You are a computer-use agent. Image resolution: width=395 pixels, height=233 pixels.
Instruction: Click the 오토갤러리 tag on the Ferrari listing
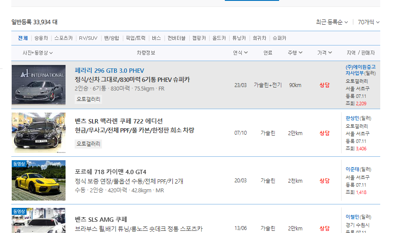89,99
